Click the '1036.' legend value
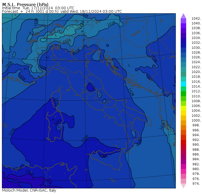 tap(196, 33)
